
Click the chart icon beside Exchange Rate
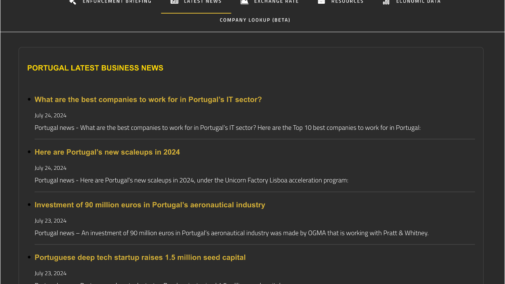click(x=245, y=2)
